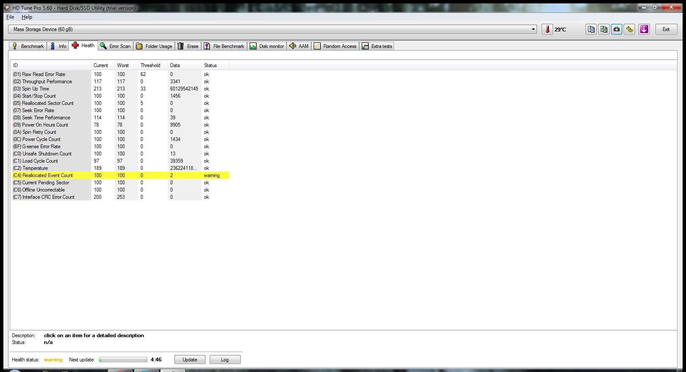Select the Reallocated Sector Count row
The width and height of the screenshot is (686, 372).
[121, 103]
